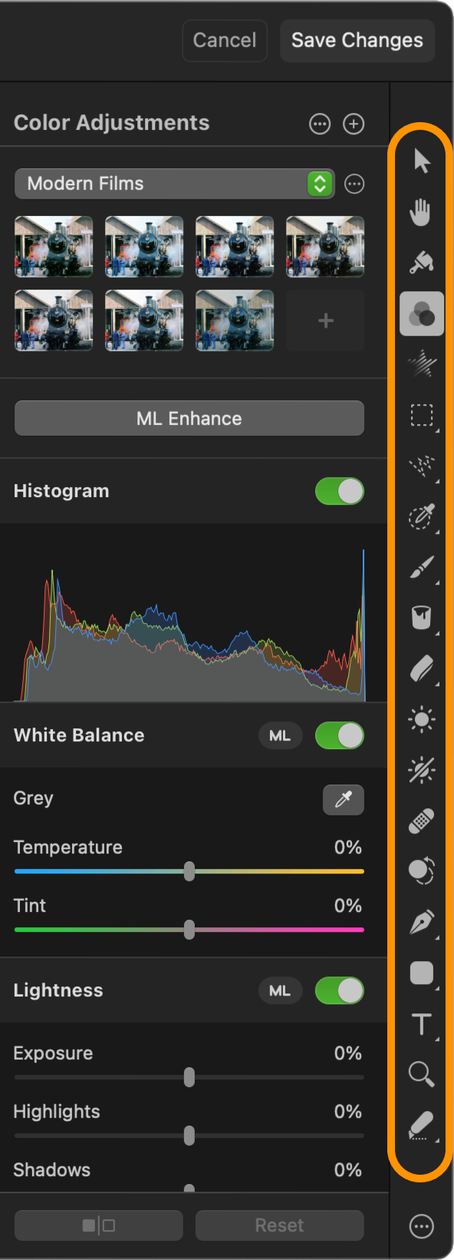The image size is (454, 1260).
Task: Select the Zoom magnifier tool
Action: click(x=421, y=1074)
